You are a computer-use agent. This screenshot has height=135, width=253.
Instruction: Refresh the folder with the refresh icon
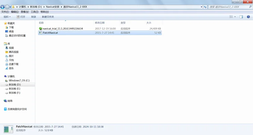pos(205,7)
